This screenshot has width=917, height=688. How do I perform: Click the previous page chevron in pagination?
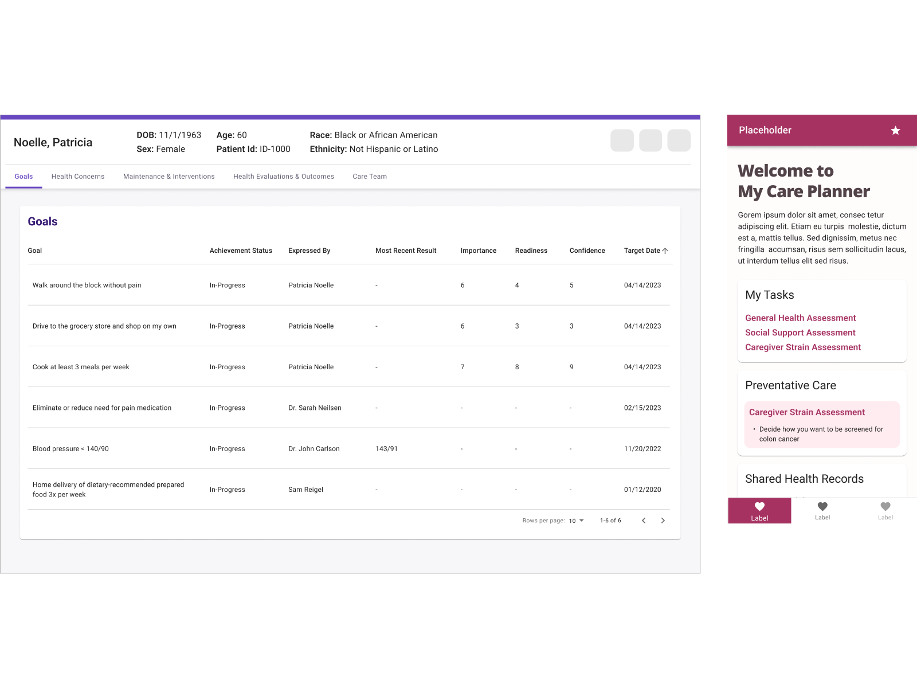(644, 520)
